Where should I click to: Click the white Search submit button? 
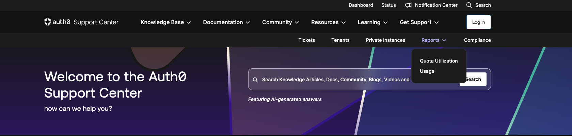[476, 79]
